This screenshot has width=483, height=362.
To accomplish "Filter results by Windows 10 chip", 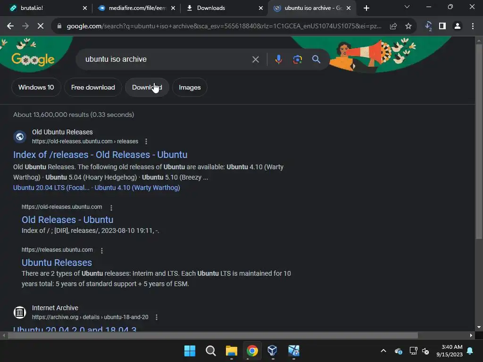I will tap(36, 87).
